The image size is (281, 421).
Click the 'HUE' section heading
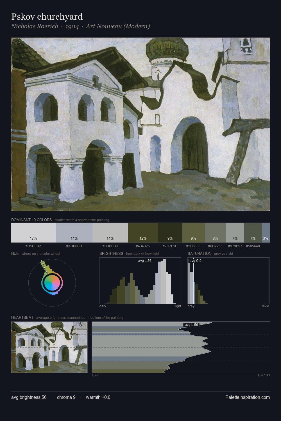tap(15, 253)
